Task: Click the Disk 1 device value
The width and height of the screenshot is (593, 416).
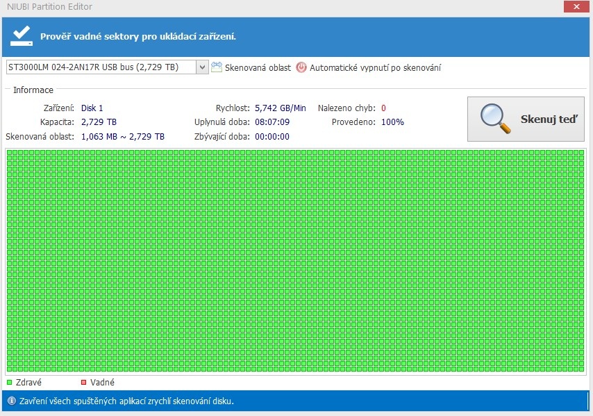Action: [x=92, y=108]
